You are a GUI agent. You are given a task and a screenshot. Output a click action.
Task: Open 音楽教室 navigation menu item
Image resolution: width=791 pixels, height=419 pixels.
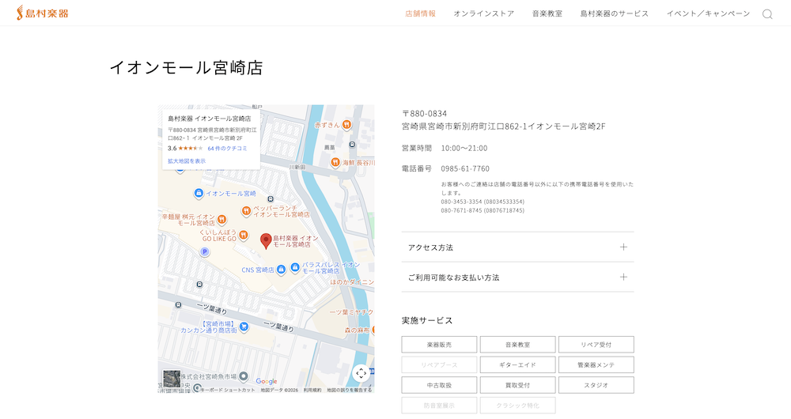[547, 13]
